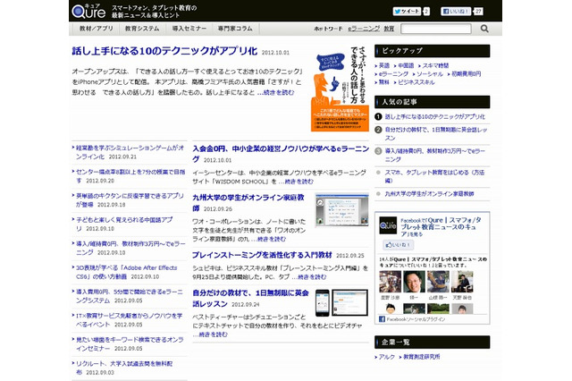The width and height of the screenshot is (572, 381).
Task: Open the 導入セミナー menu tab
Action: click(x=189, y=29)
